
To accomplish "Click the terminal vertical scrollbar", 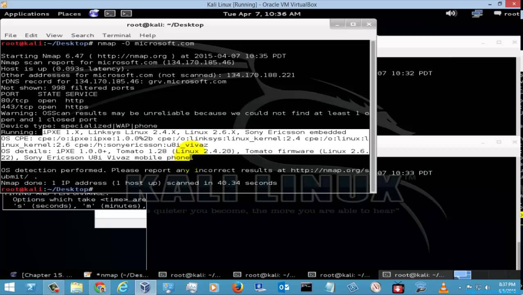I will [x=373, y=116].
